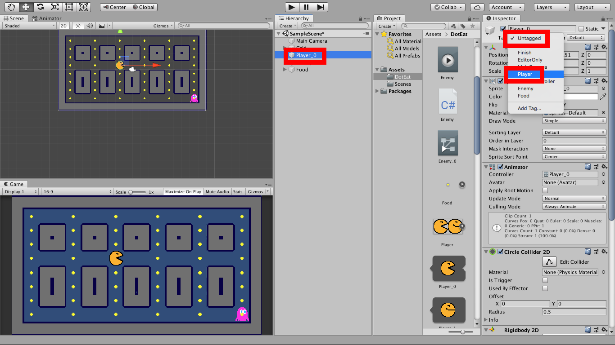Select the Rect tool in the toolbar
This screenshot has height=345, width=615.
[69, 7]
